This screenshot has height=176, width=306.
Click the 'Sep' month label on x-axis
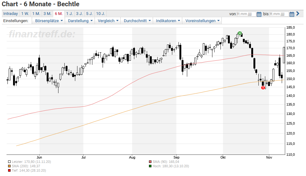tap(176, 157)
